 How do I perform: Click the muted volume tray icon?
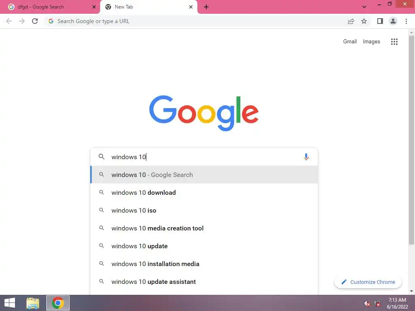coord(367,303)
